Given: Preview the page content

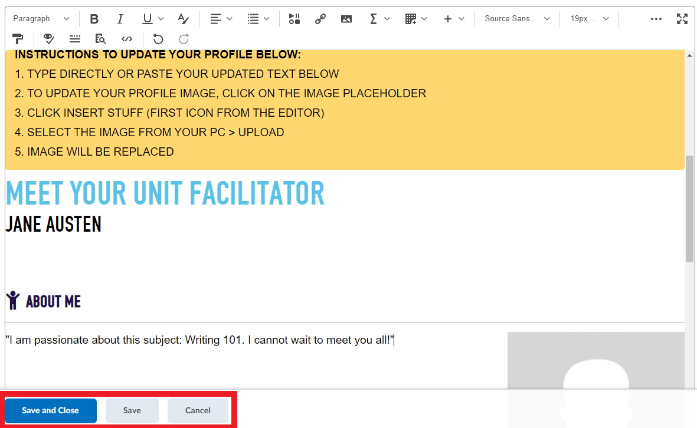Looking at the screenshot, I should 101,39.
